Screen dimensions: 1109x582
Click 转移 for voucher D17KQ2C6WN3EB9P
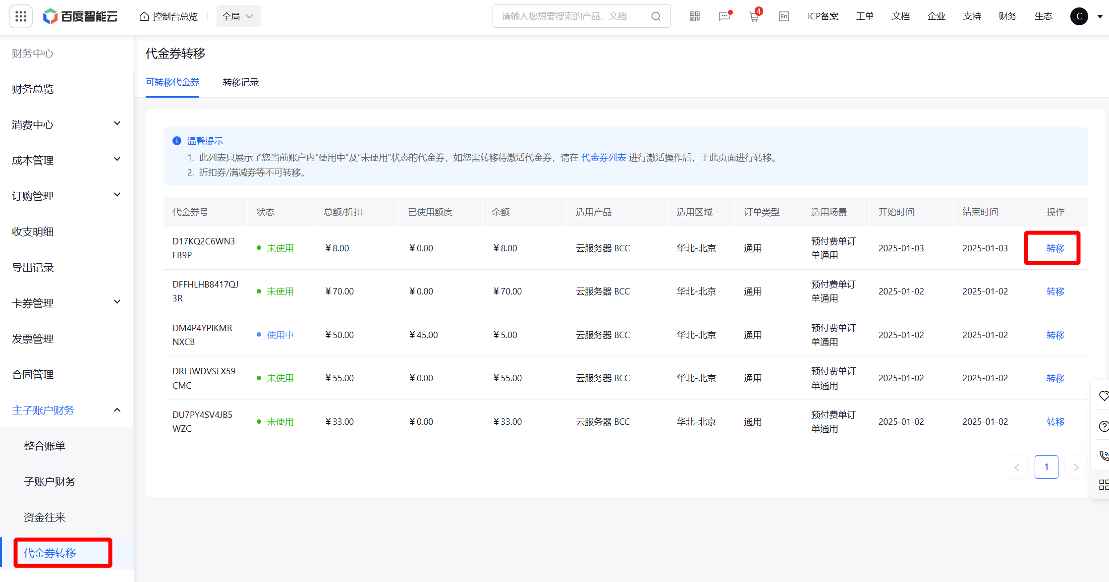[1055, 248]
